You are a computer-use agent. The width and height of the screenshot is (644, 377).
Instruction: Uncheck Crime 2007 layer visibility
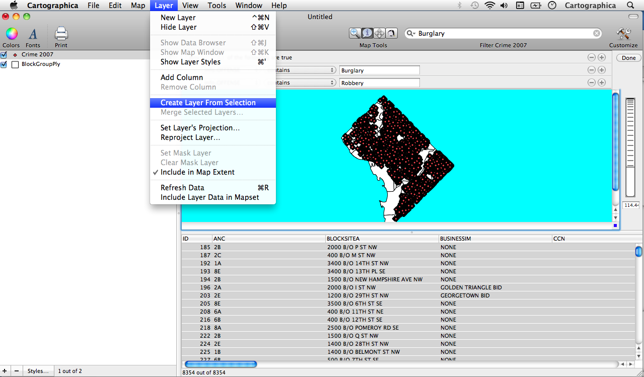click(x=4, y=54)
